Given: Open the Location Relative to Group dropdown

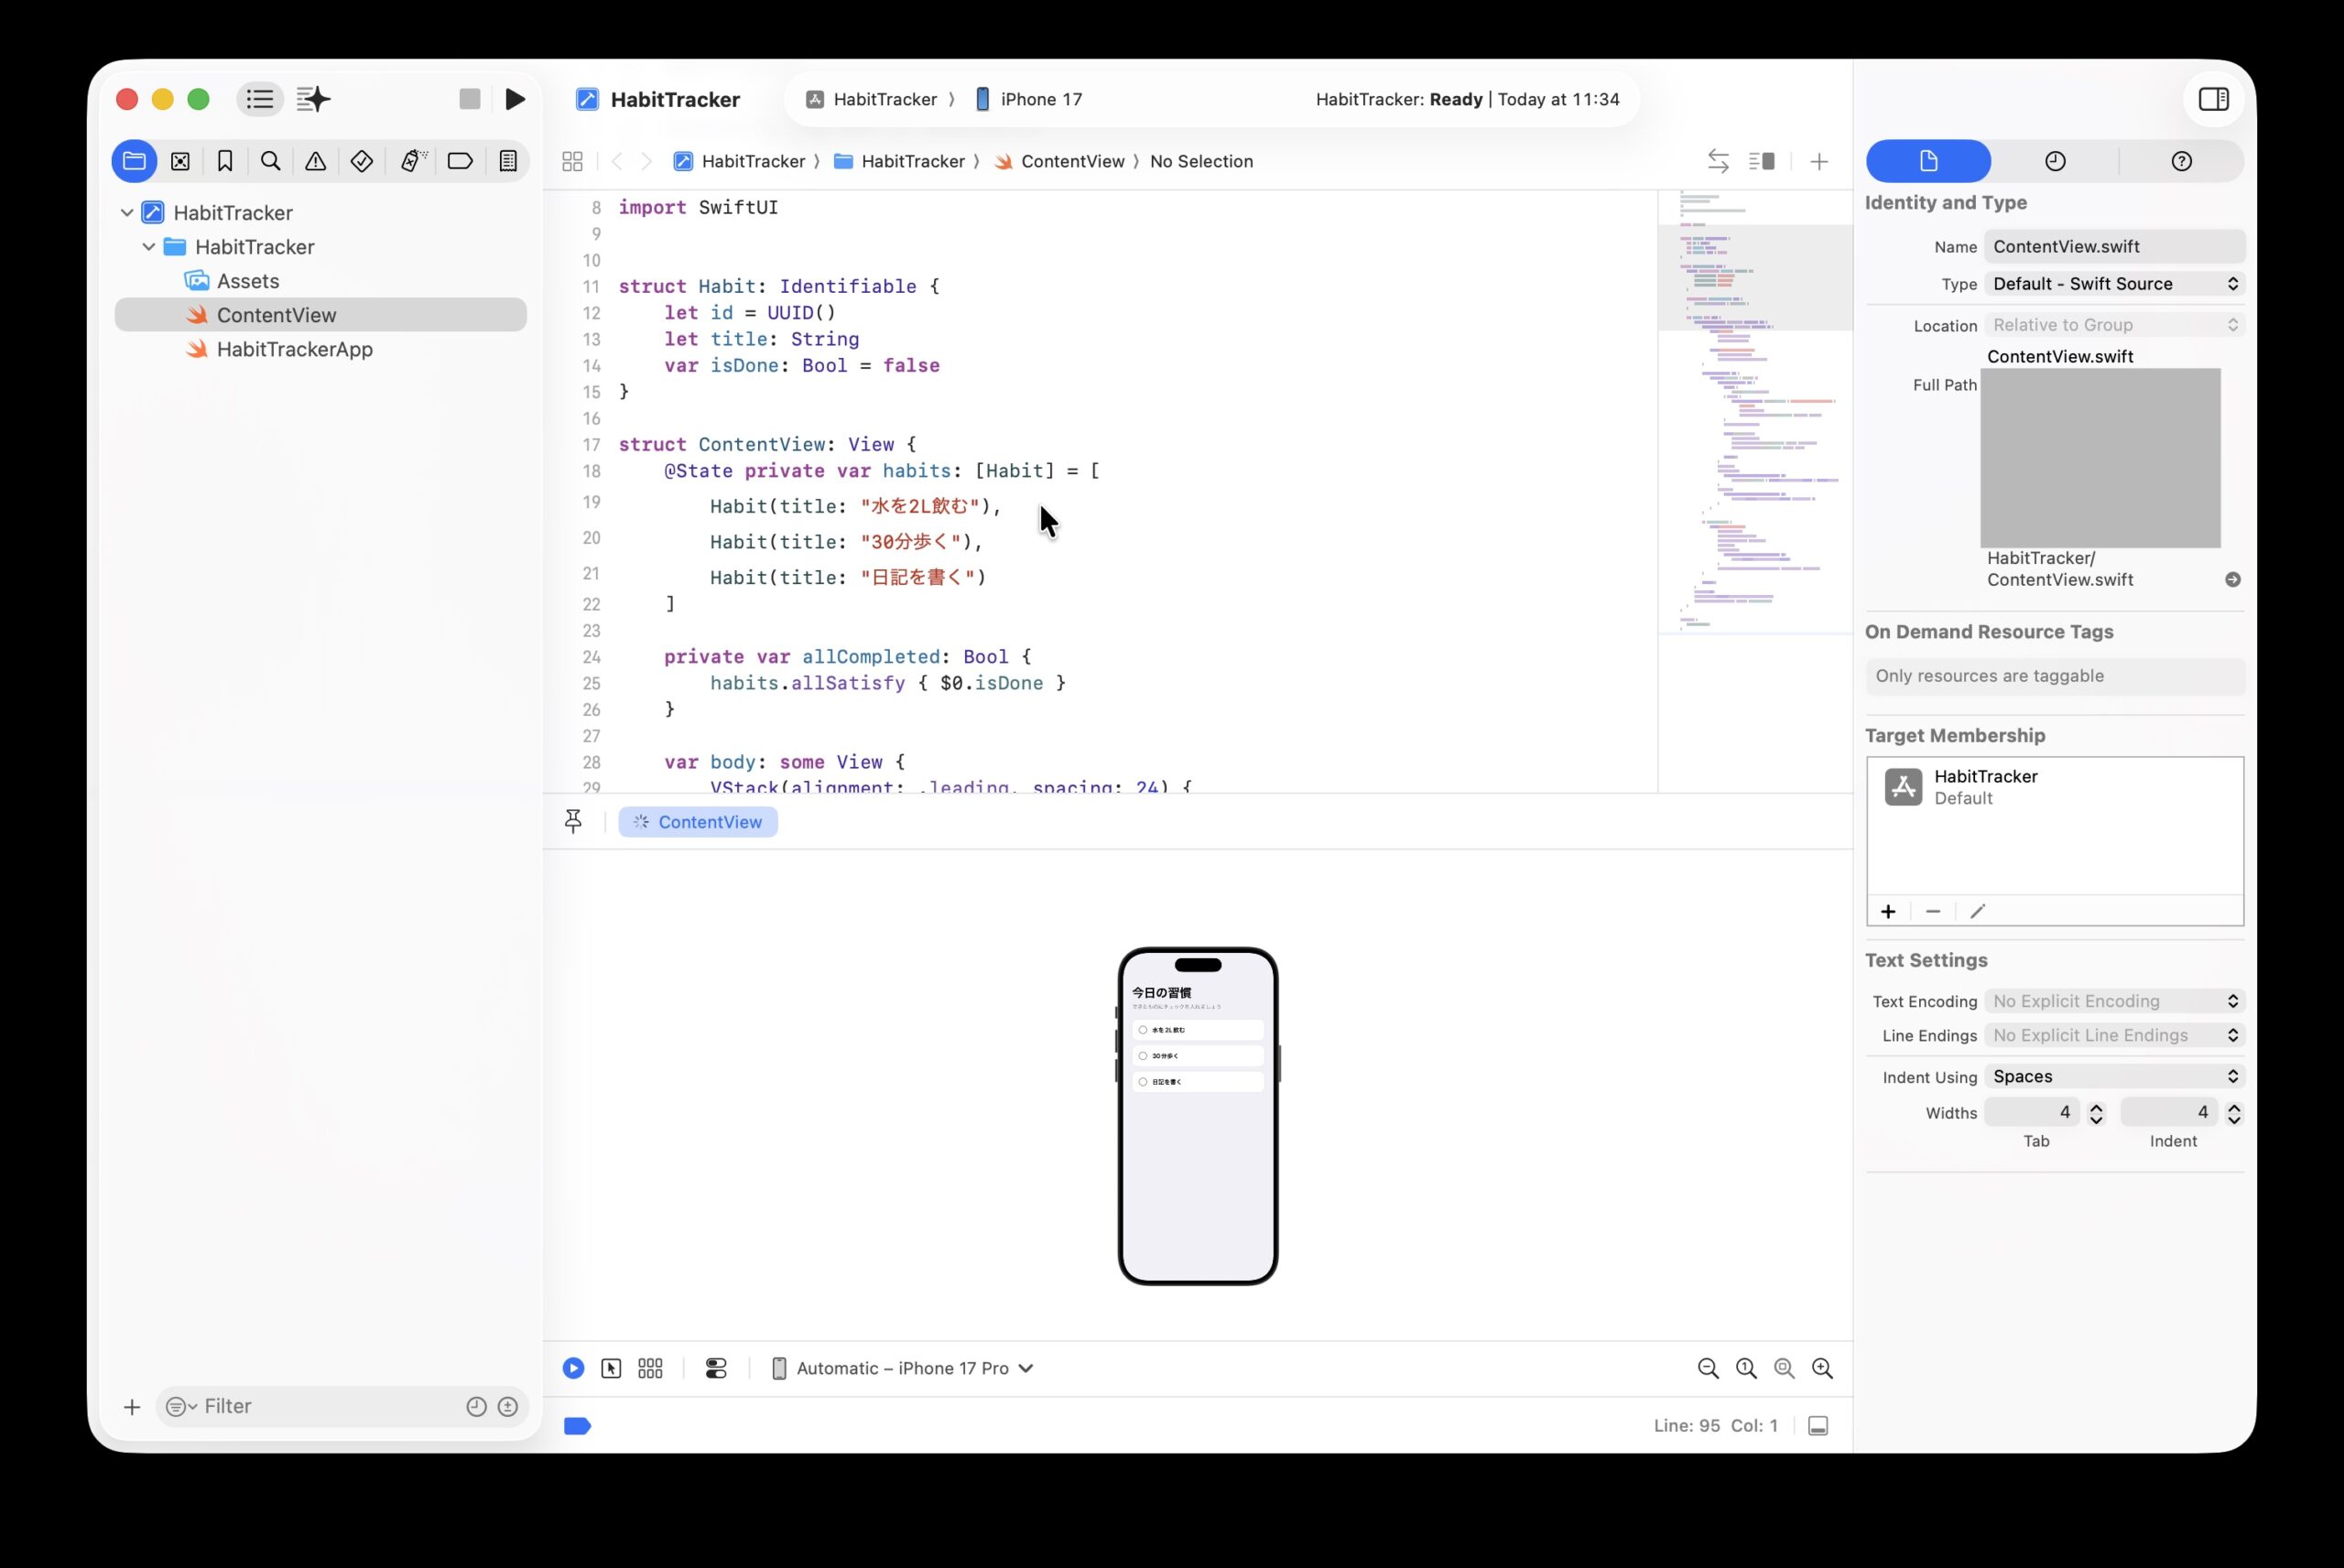Looking at the screenshot, I should 2114,325.
